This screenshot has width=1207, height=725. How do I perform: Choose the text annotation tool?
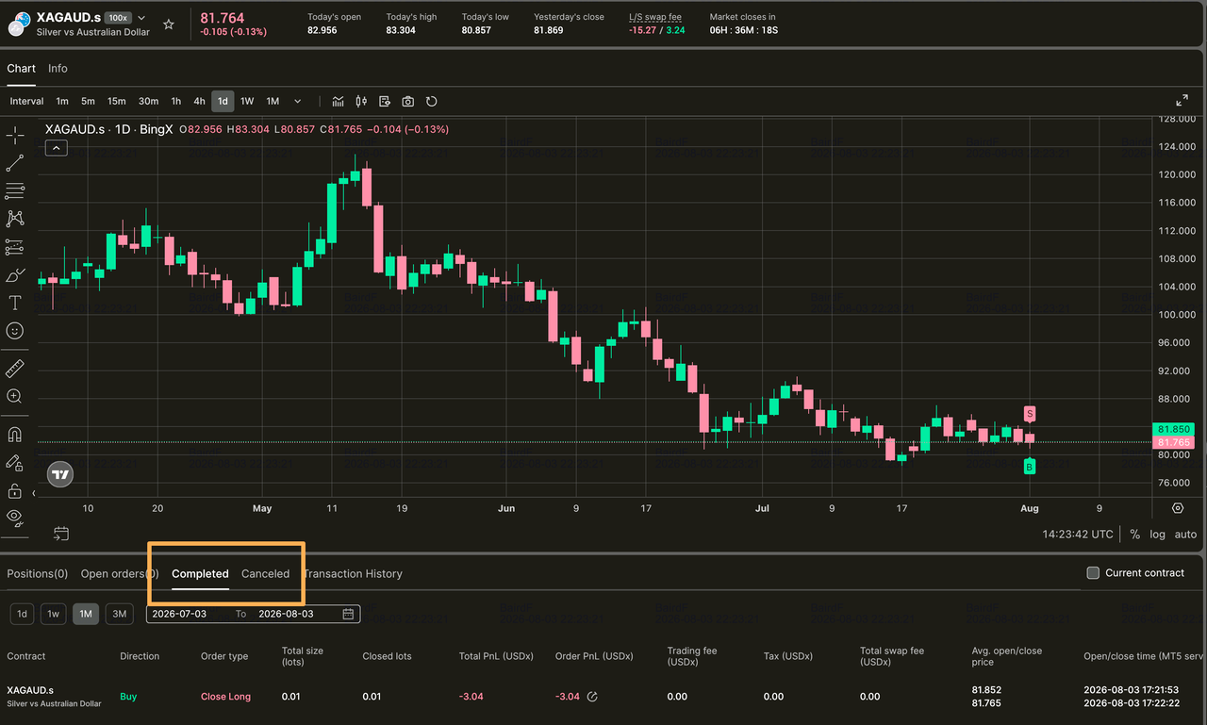coord(15,303)
